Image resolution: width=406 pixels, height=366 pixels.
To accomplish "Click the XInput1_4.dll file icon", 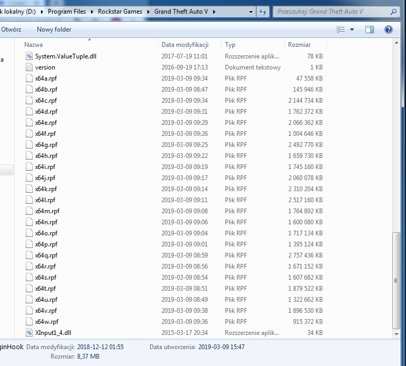I will (29, 333).
